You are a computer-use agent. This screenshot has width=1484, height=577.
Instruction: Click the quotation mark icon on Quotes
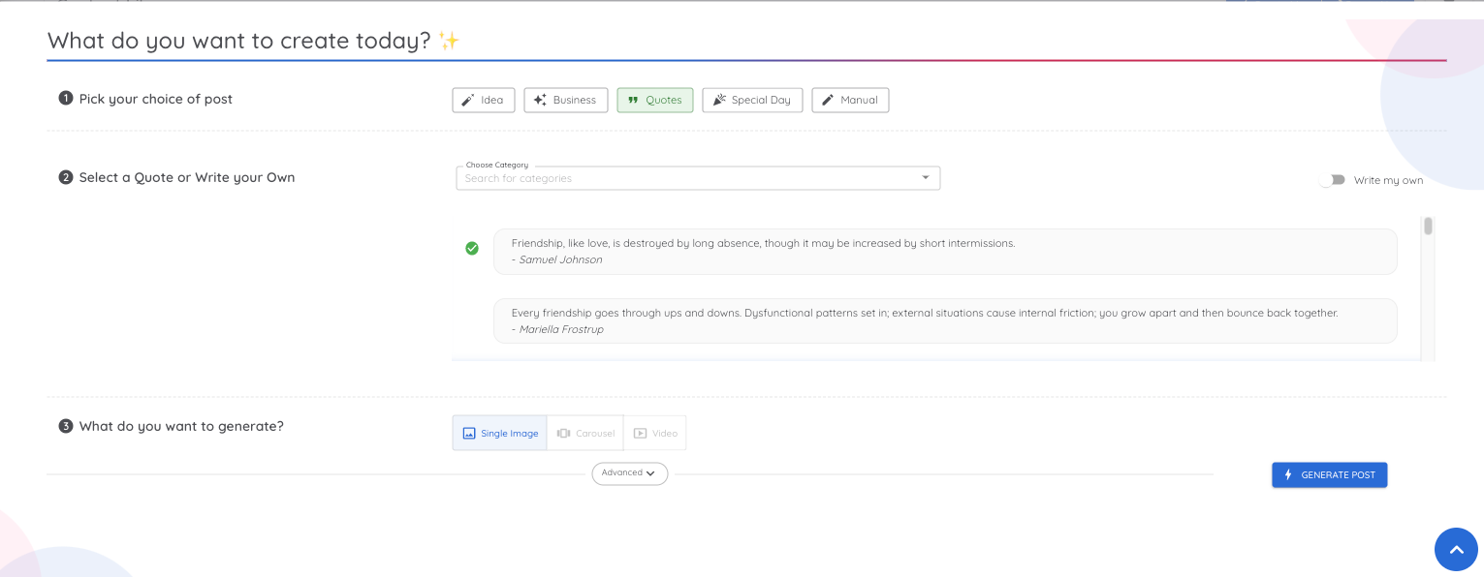(633, 100)
